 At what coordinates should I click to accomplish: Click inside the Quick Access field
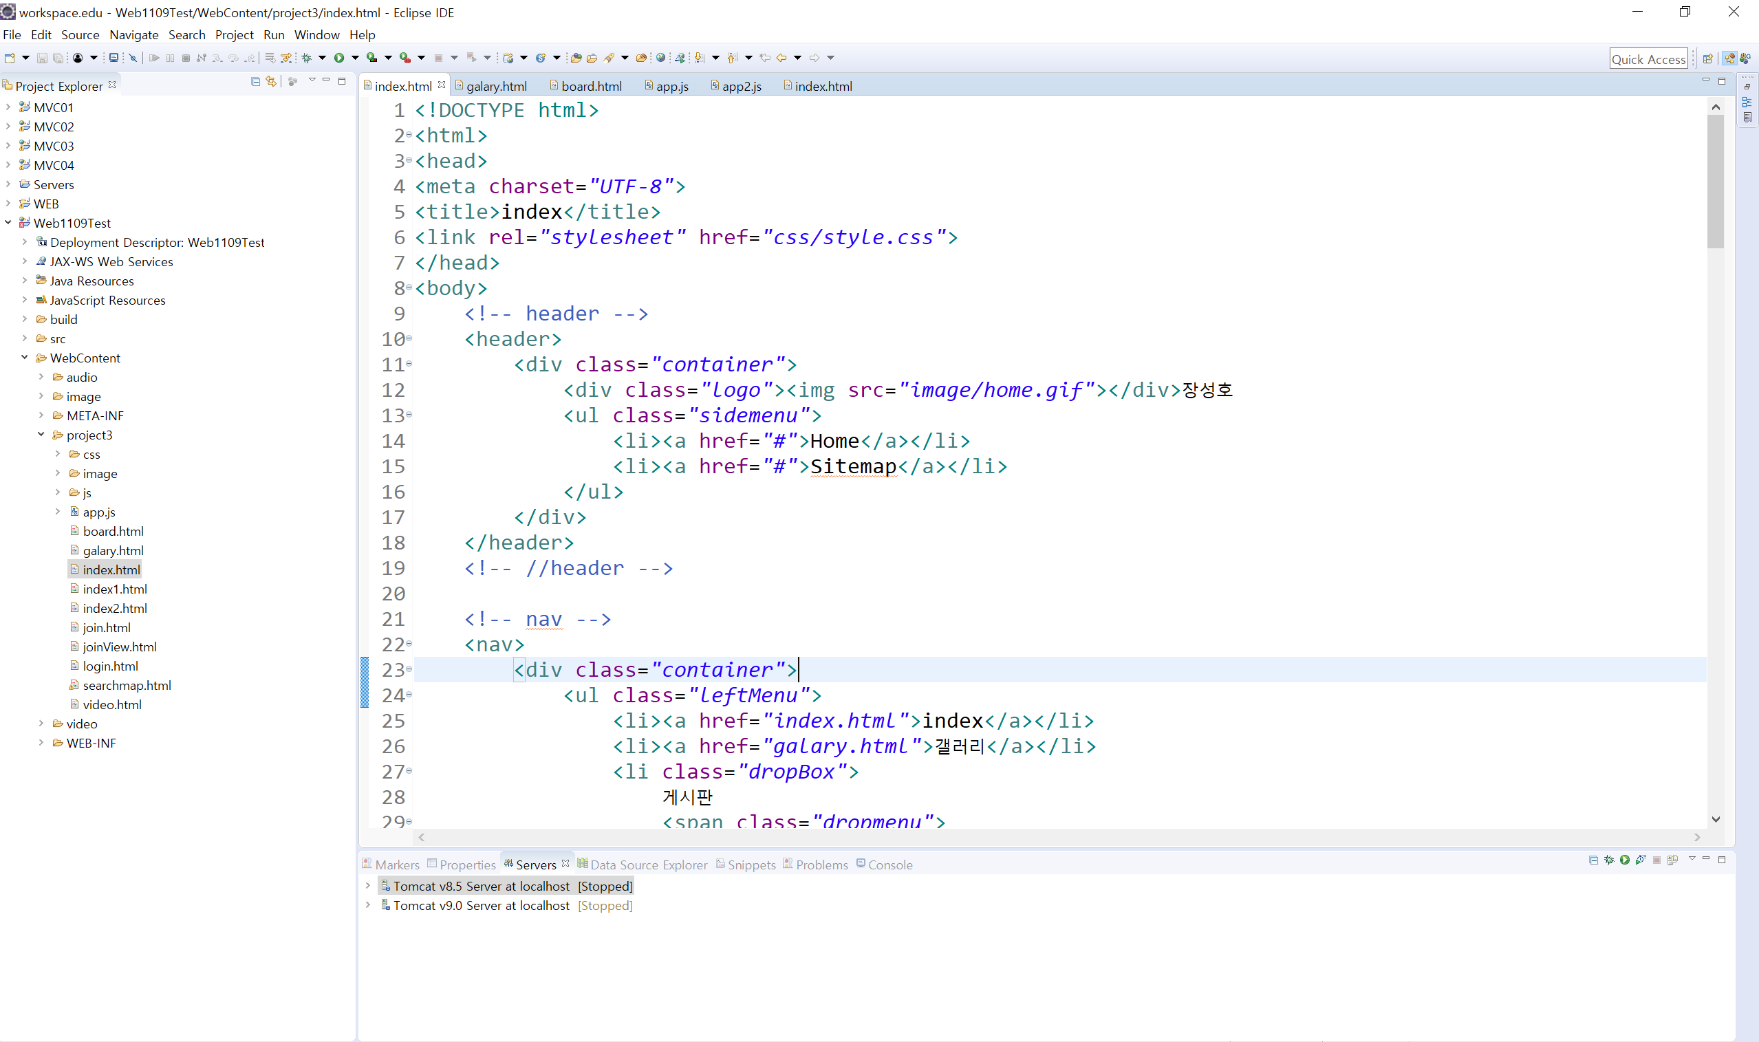(x=1648, y=59)
